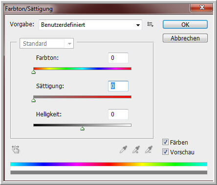Uncheck the Färben checkbox
Screen dimensions: 217x185
pyautogui.click(x=165, y=142)
